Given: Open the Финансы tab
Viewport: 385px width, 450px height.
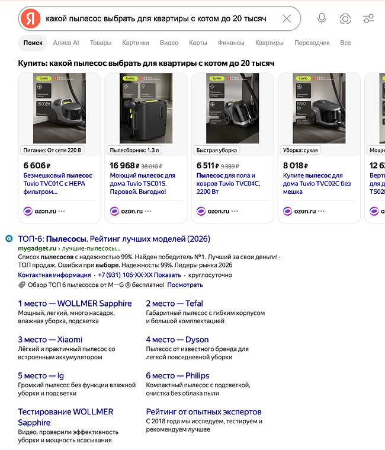Looking at the screenshot, I should click(231, 43).
